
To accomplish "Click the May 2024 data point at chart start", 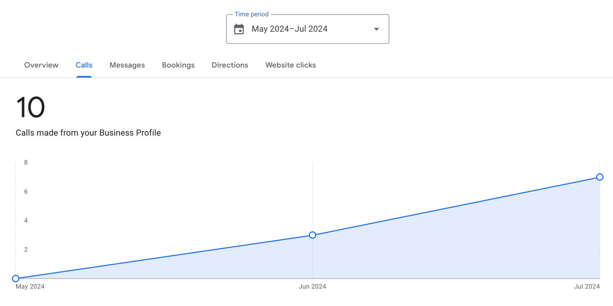I will [16, 278].
